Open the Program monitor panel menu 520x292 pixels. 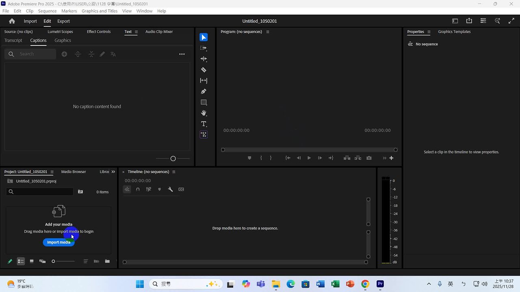(267, 32)
